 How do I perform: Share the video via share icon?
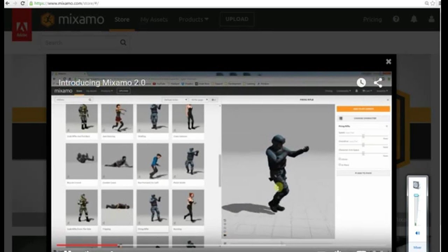(378, 83)
